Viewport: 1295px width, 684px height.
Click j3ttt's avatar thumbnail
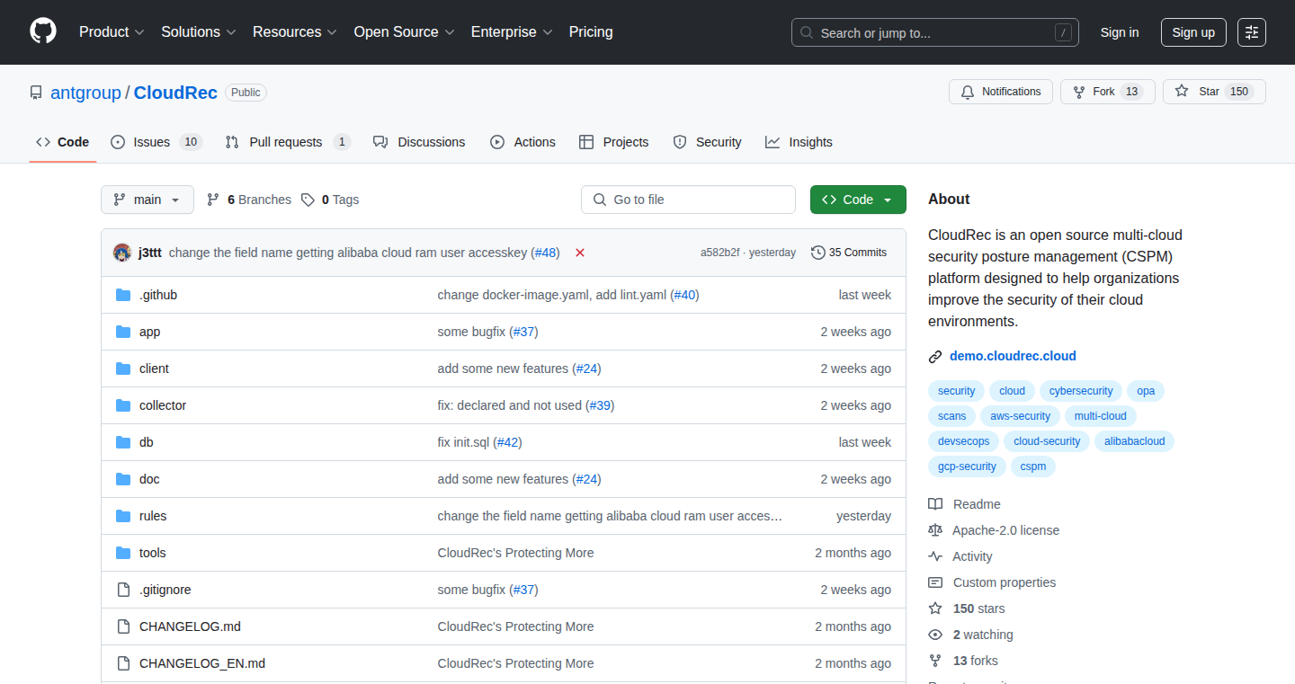(x=122, y=253)
